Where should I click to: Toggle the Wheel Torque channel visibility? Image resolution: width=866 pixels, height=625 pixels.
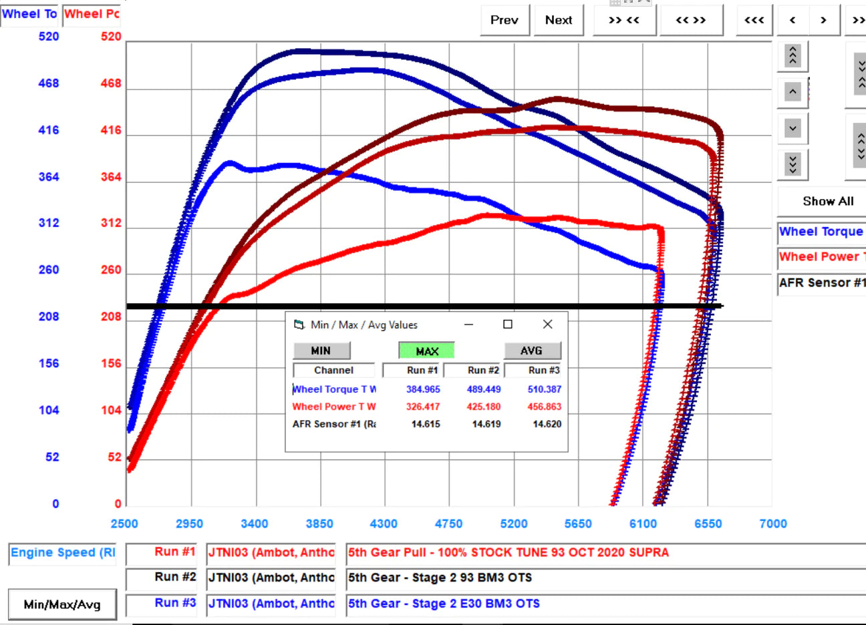coord(821,232)
